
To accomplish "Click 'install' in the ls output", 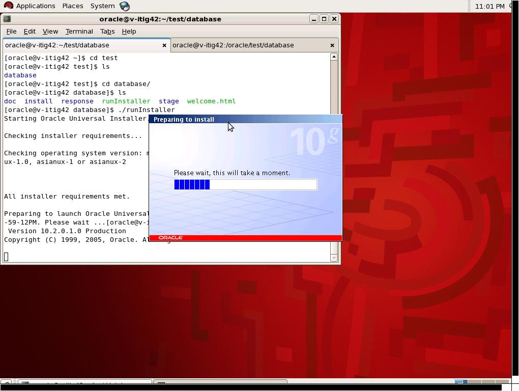I will point(38,101).
